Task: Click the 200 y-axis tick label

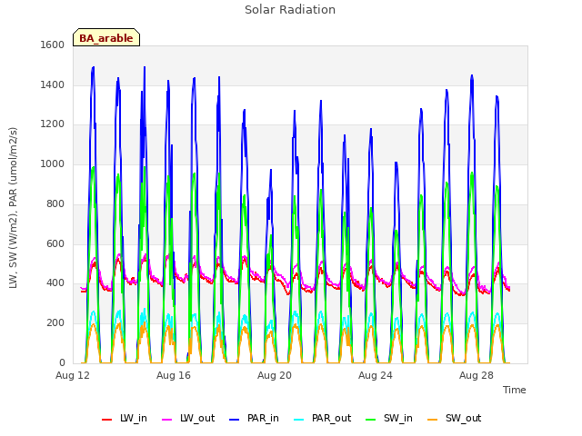Action: [55, 323]
